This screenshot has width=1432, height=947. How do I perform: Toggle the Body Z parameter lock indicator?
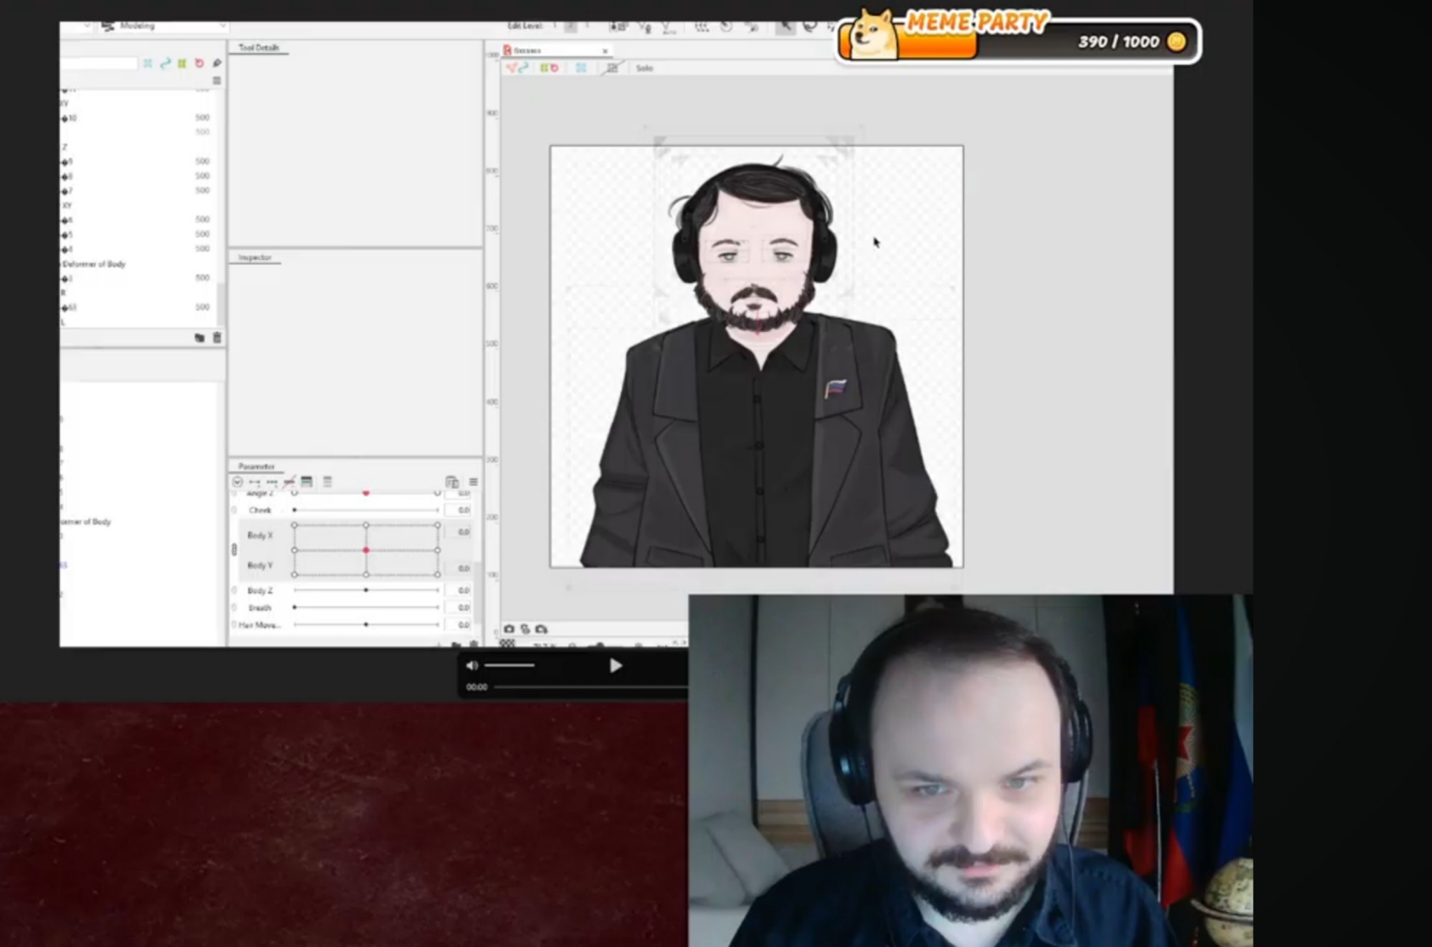234,591
